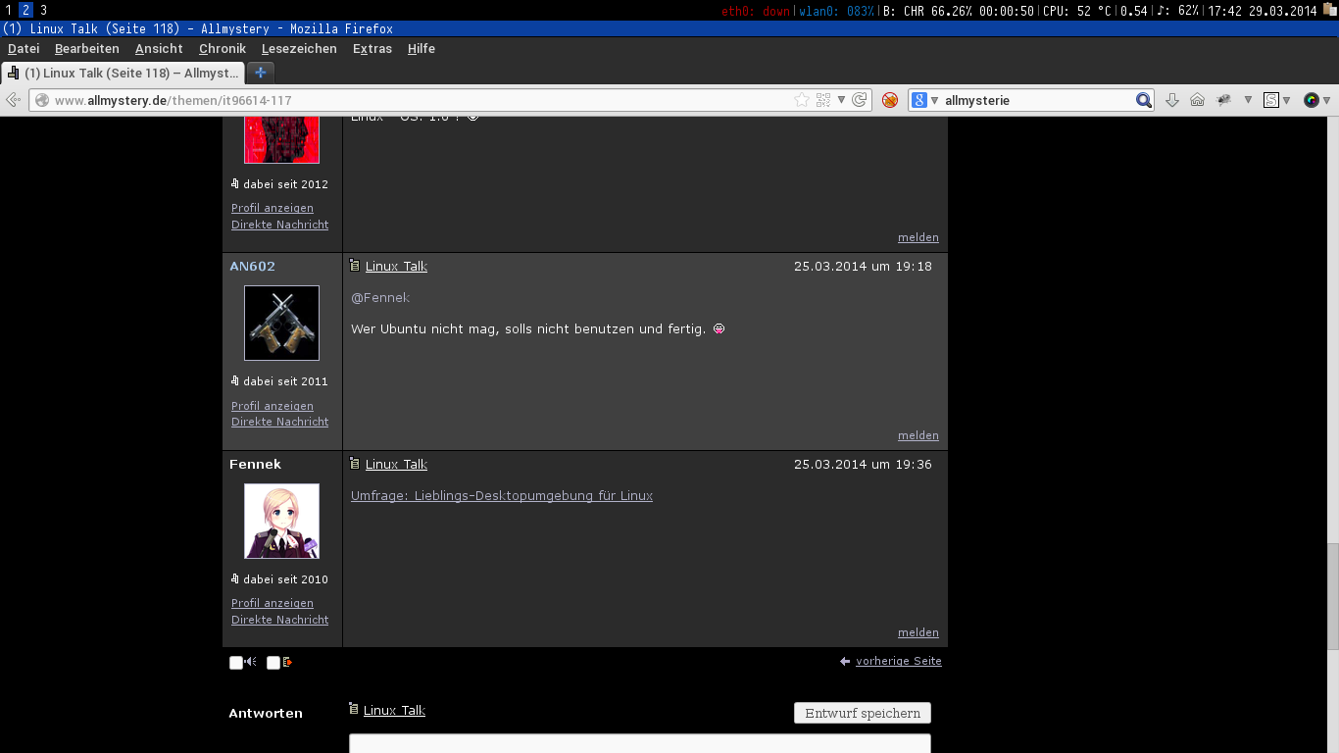
Task: Open a new tab with plus button
Action: [261, 73]
